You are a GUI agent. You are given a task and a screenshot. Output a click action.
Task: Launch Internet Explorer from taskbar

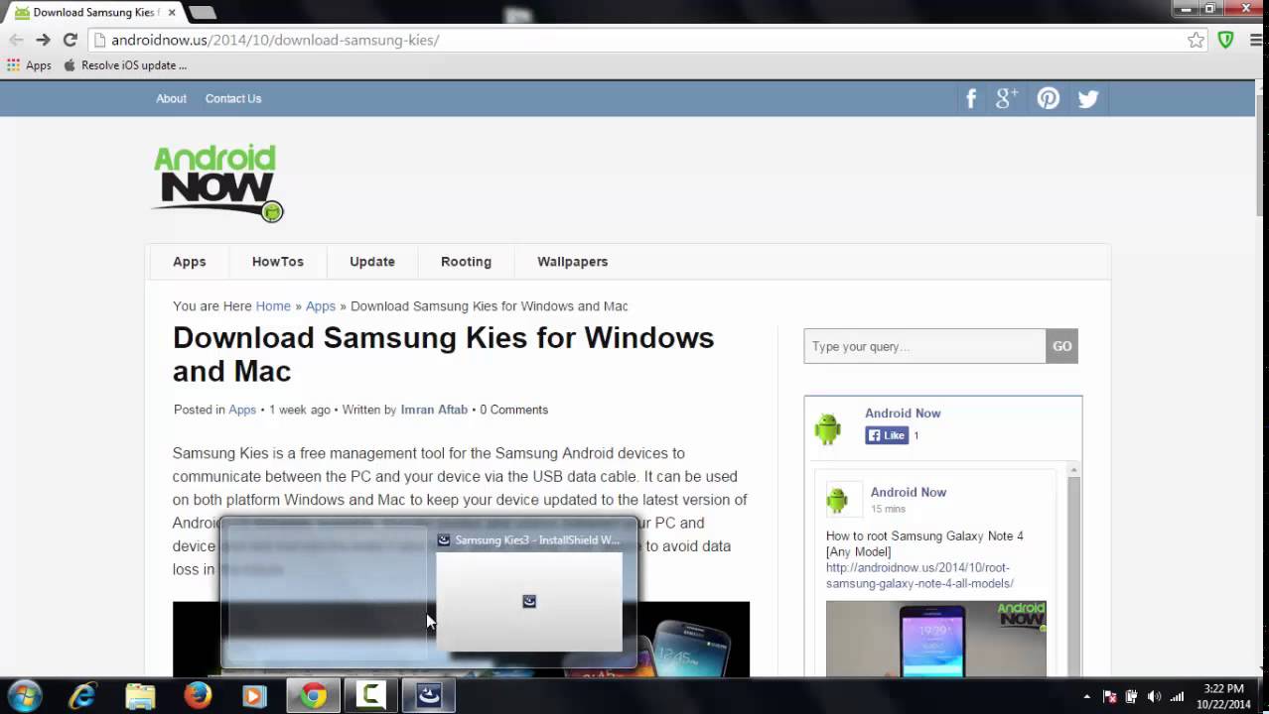click(x=81, y=696)
